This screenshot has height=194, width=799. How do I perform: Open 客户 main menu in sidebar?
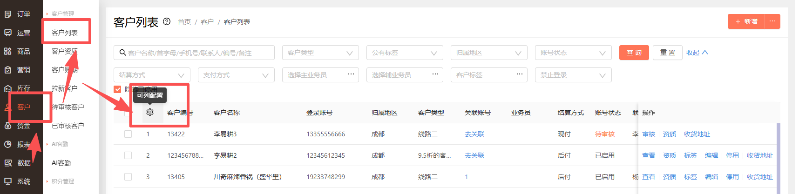click(x=23, y=107)
